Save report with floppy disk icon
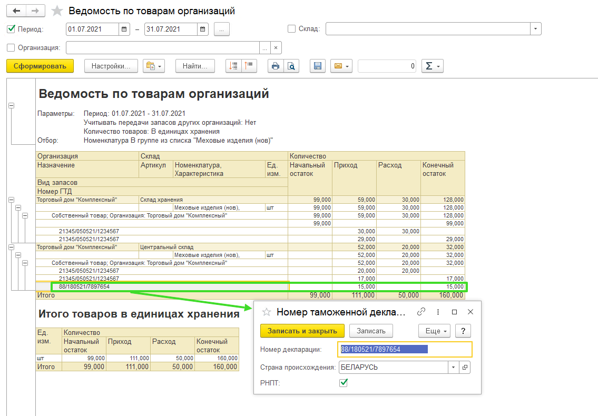598x416 pixels. pyautogui.click(x=317, y=66)
